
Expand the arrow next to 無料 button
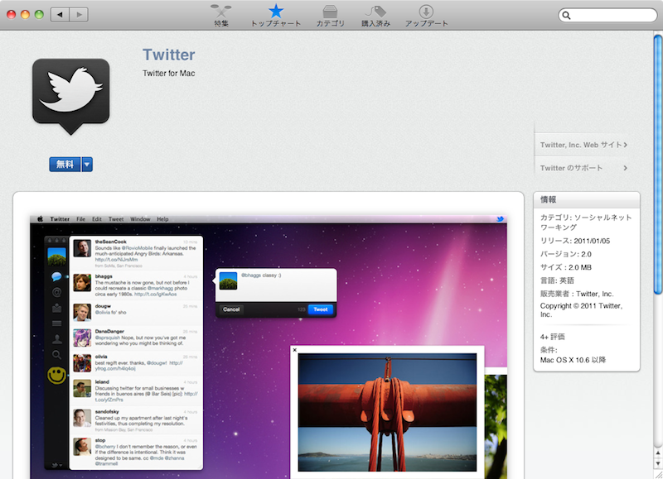pos(87,164)
